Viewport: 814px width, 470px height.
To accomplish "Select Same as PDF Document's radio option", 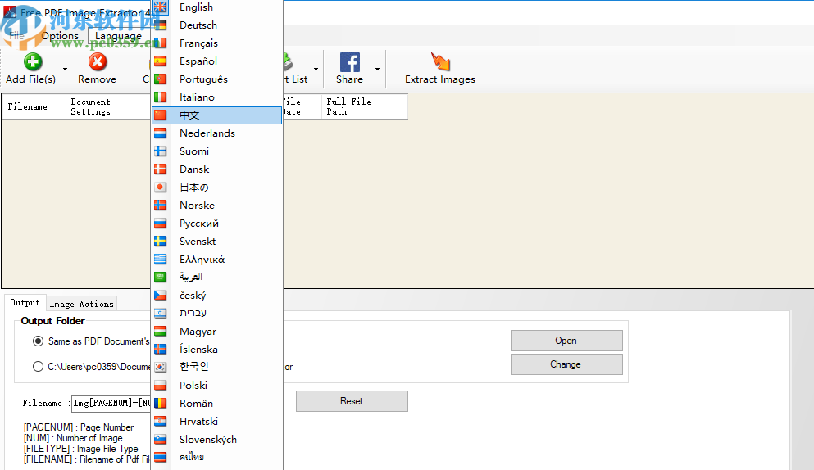I will coord(38,341).
